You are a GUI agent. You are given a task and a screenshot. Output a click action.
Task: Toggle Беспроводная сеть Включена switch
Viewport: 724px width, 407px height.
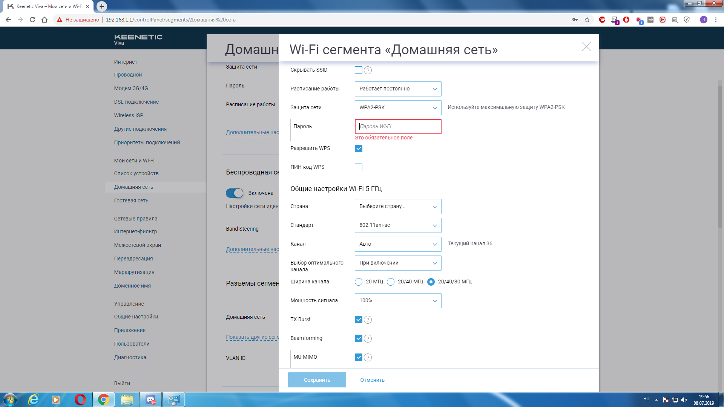click(235, 193)
